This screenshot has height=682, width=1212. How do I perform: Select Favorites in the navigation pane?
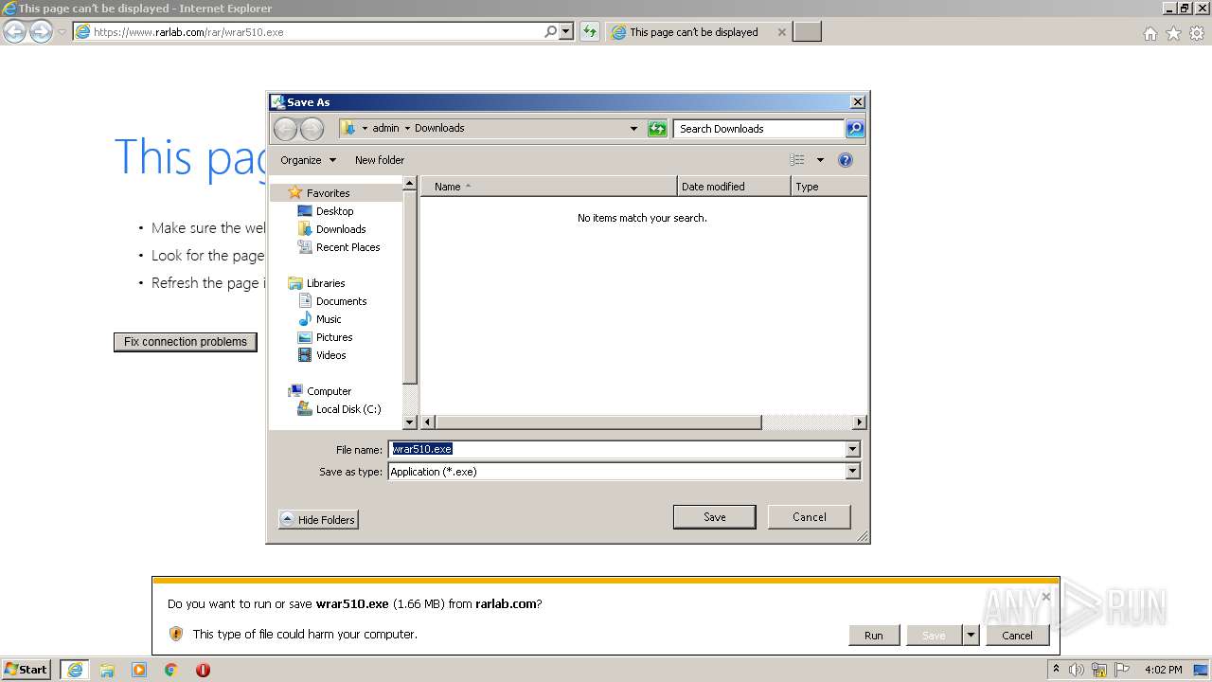tap(328, 193)
